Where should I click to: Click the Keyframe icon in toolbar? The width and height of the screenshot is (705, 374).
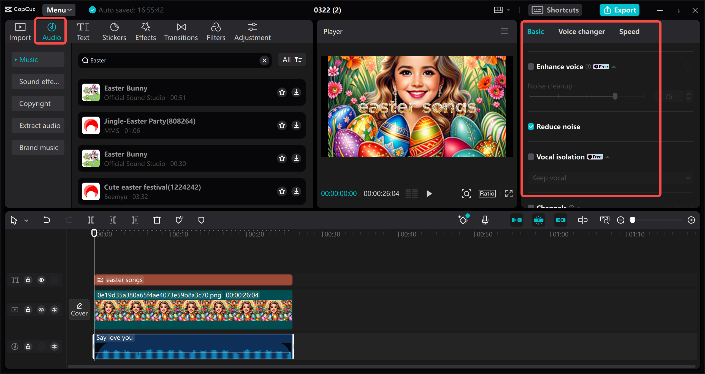click(x=463, y=219)
